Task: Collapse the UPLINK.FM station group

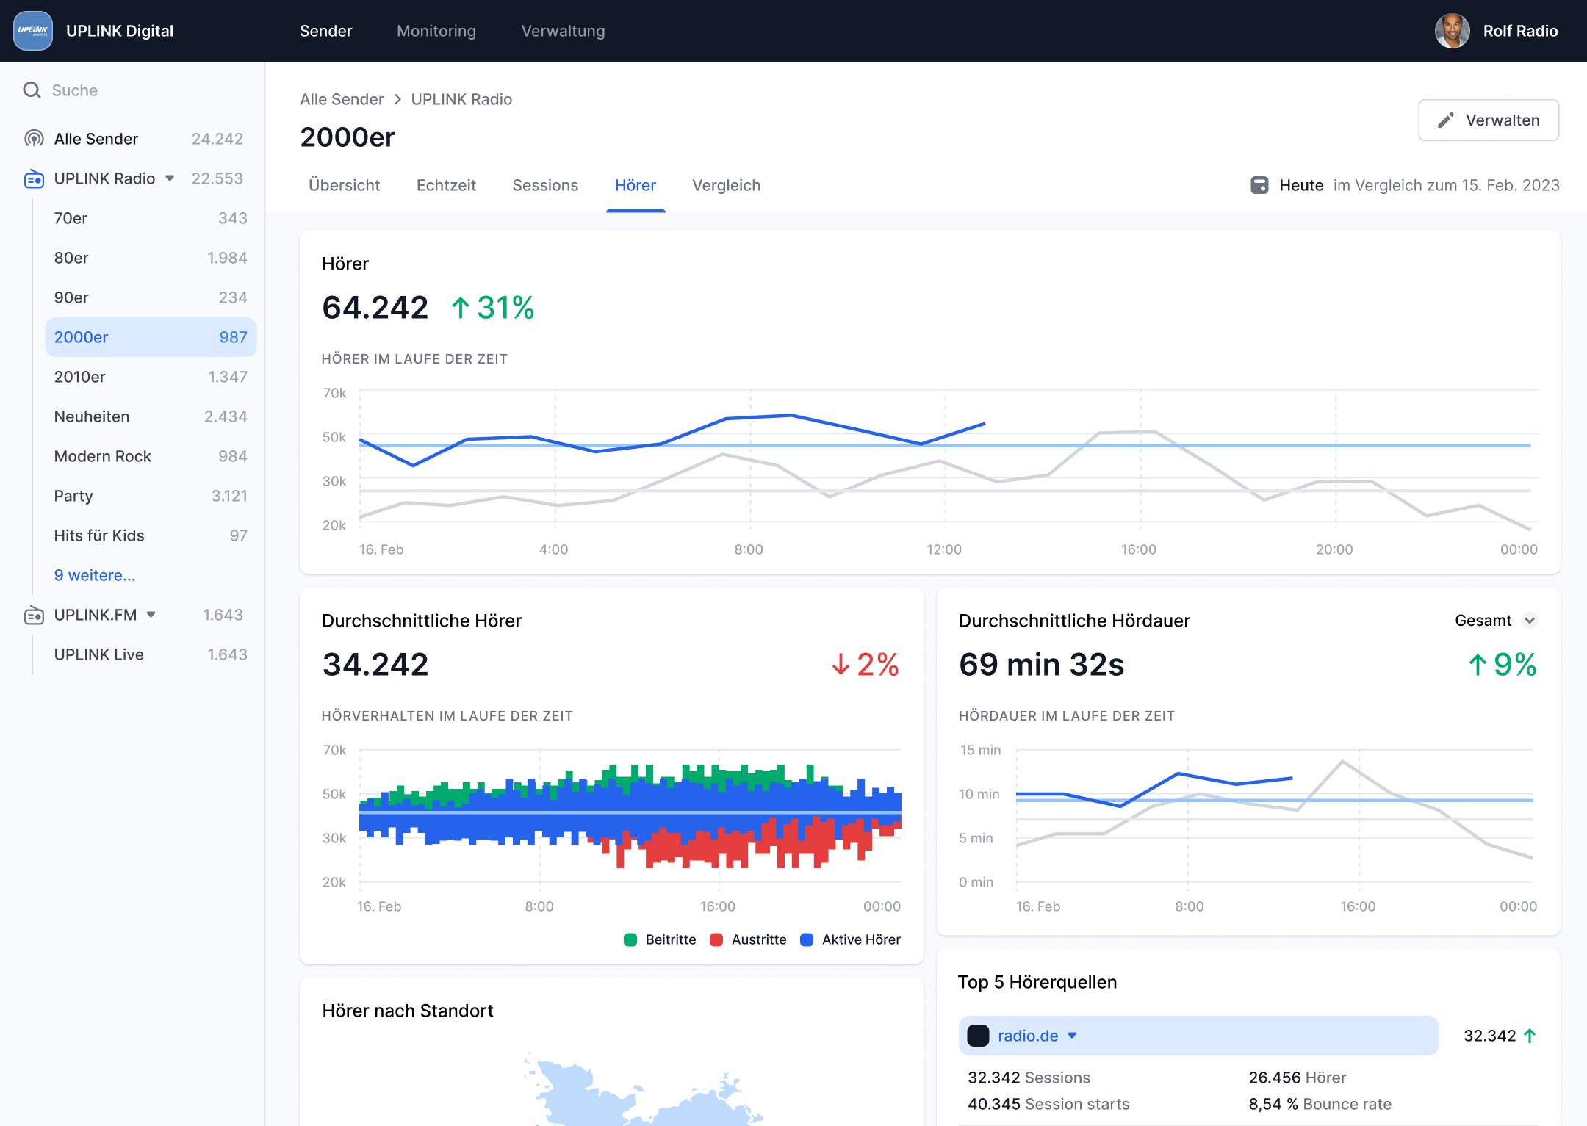Action: pyautogui.click(x=151, y=615)
